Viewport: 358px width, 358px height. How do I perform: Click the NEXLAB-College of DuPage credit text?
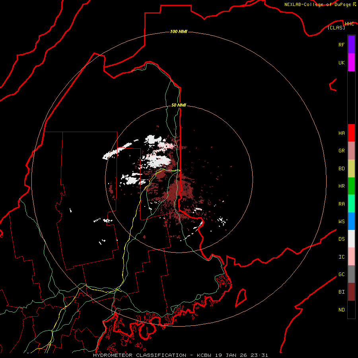coord(317,4)
